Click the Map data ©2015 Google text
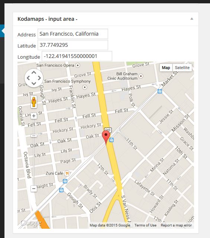The height and width of the screenshot is (238, 210). point(110,225)
